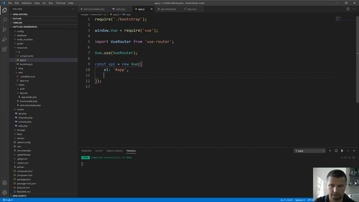The width and height of the screenshot is (359, 202).
Task: Switch to the welcome.blade.php editor tab
Action: point(94,9)
